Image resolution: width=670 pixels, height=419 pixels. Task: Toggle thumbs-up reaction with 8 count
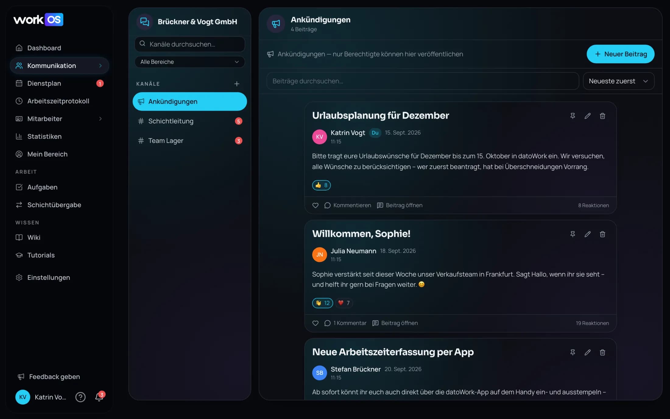click(x=321, y=185)
